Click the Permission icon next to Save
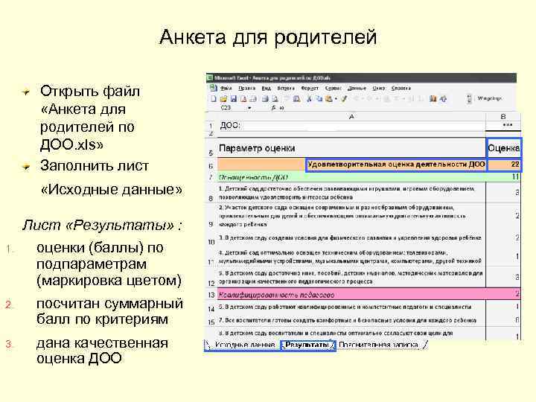The image size is (536, 402). coord(243,99)
